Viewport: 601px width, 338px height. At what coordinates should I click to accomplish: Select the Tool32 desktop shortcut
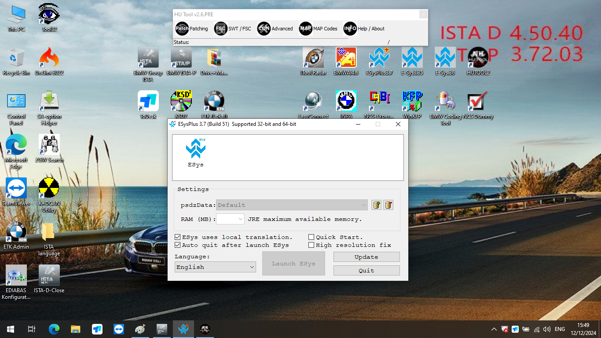coord(49,18)
